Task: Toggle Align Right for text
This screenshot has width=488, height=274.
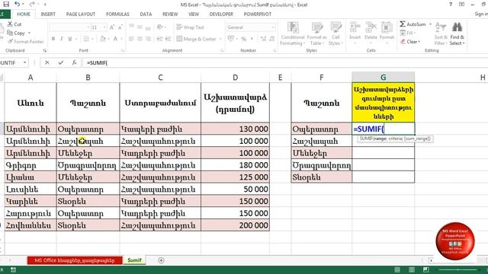Action: pos(148,39)
